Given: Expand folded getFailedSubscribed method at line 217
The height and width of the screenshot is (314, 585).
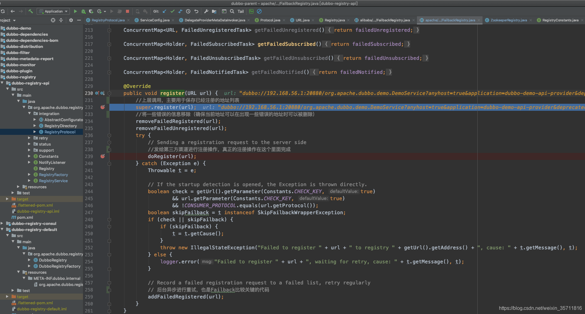Looking at the screenshot, I should click(109, 44).
